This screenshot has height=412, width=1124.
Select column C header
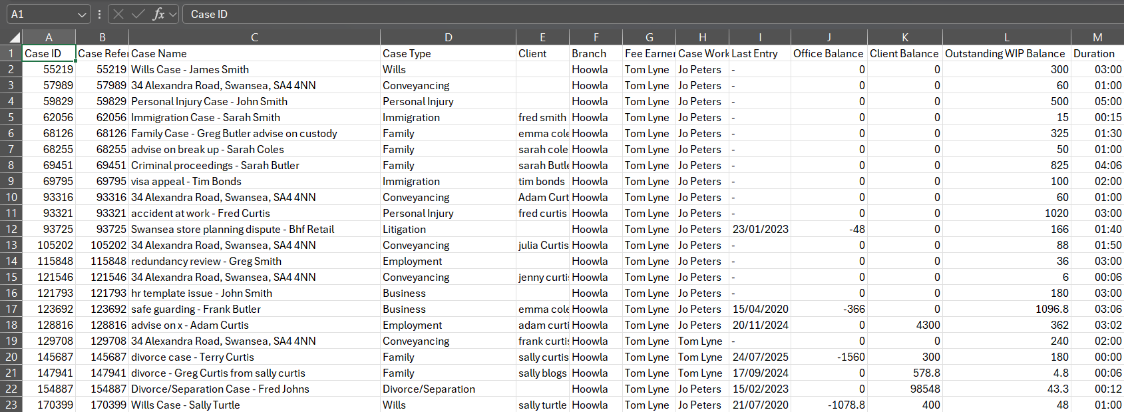coord(254,37)
